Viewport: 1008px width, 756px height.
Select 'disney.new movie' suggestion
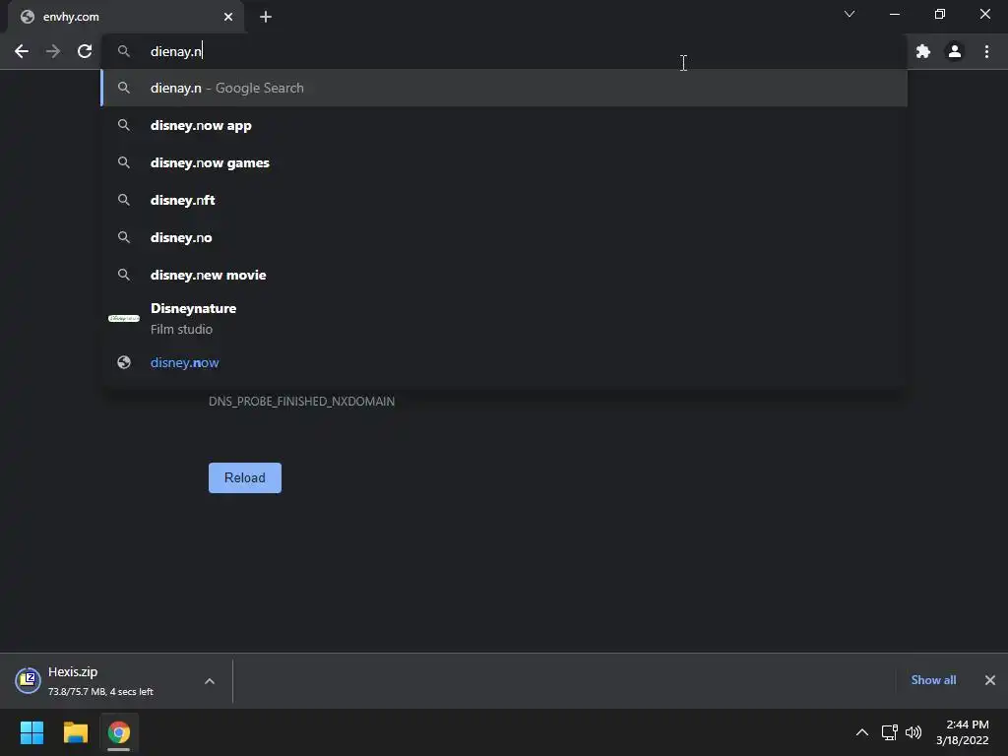[x=504, y=275]
